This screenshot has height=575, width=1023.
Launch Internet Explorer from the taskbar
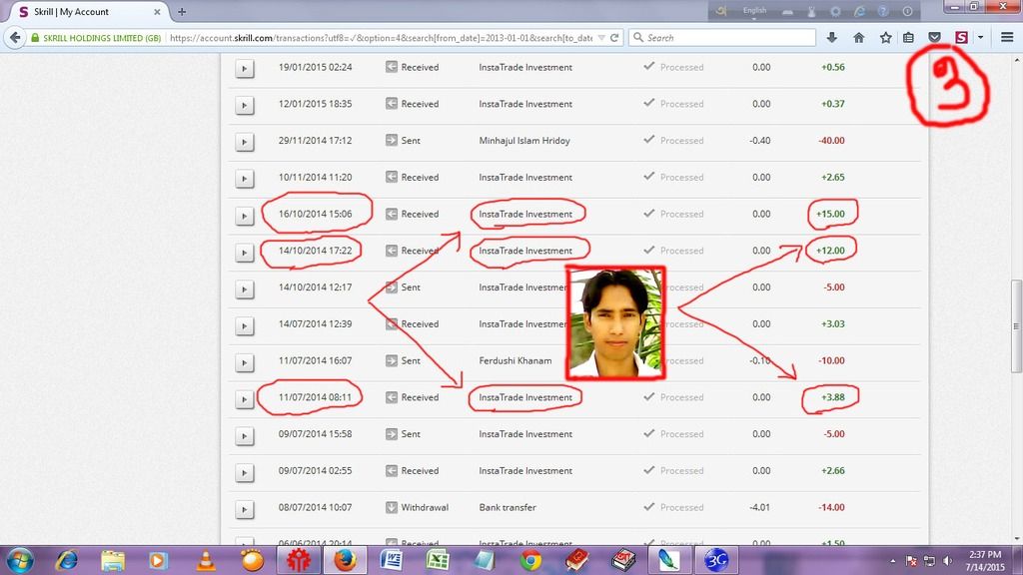click(x=66, y=561)
